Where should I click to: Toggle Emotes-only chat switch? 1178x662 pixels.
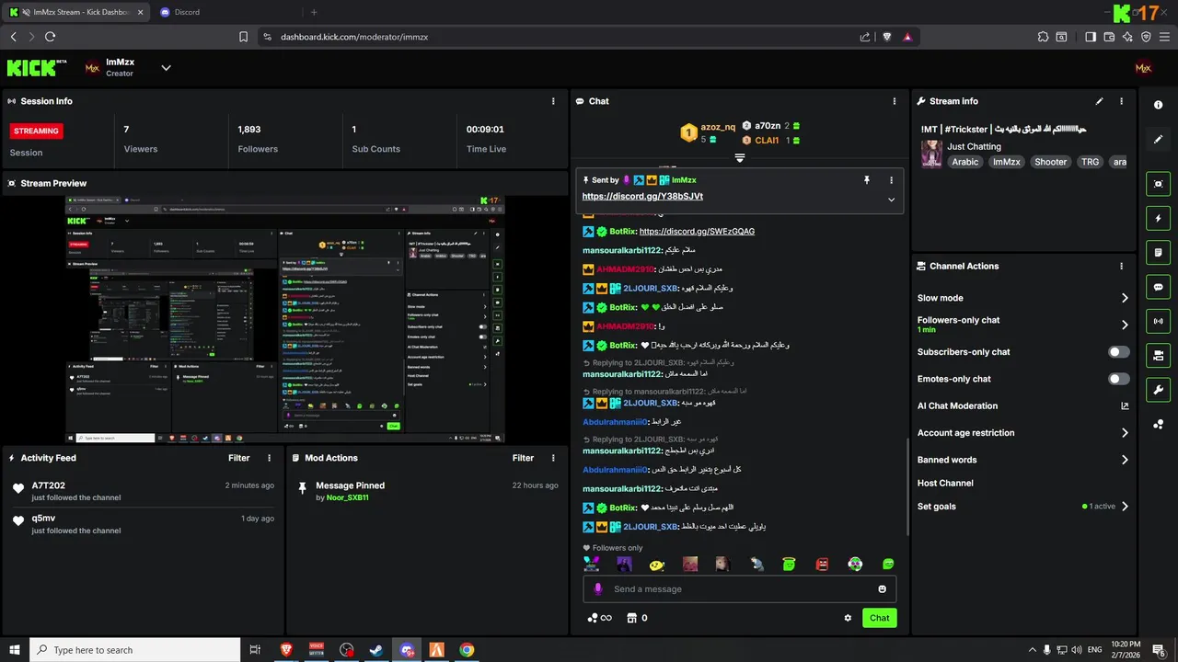coord(1118,379)
